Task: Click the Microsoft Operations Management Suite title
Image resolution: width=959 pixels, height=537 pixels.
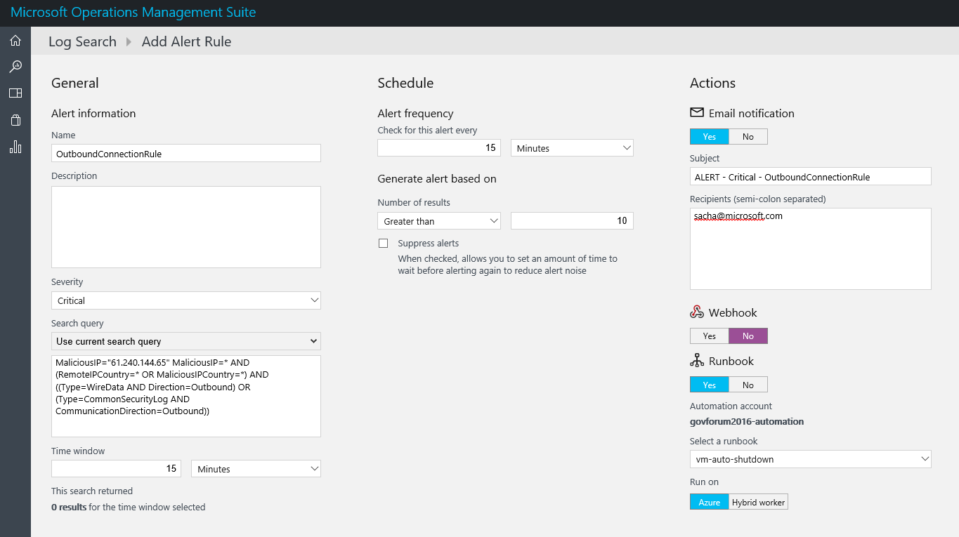Action: 133,12
